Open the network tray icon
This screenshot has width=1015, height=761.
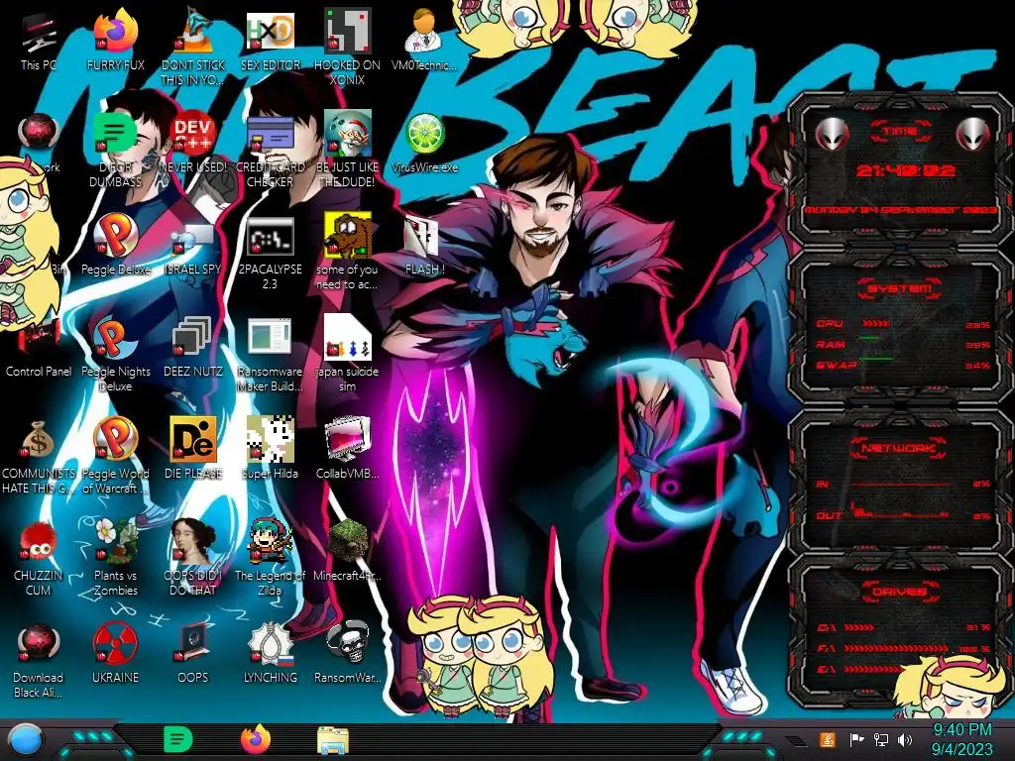pos(881,739)
